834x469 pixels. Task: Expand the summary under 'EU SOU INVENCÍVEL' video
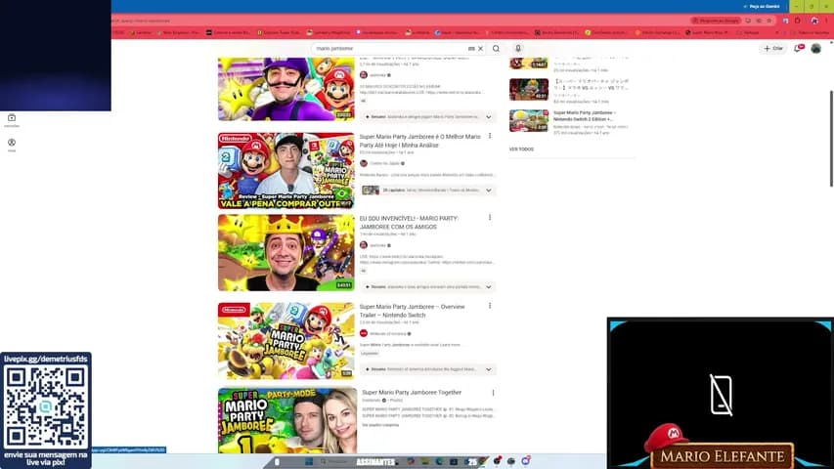(488, 286)
